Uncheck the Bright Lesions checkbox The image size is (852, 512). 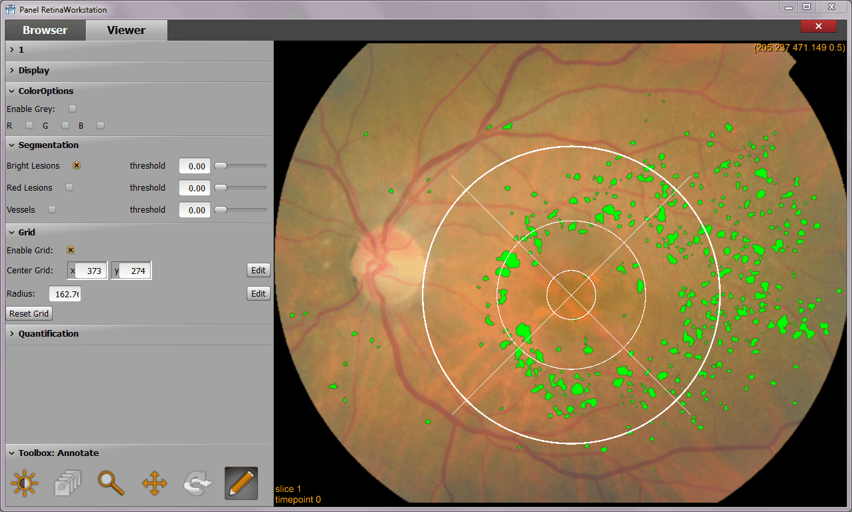(77, 166)
